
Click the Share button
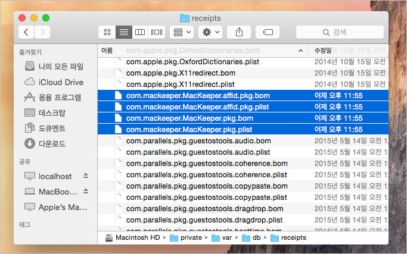(239, 32)
